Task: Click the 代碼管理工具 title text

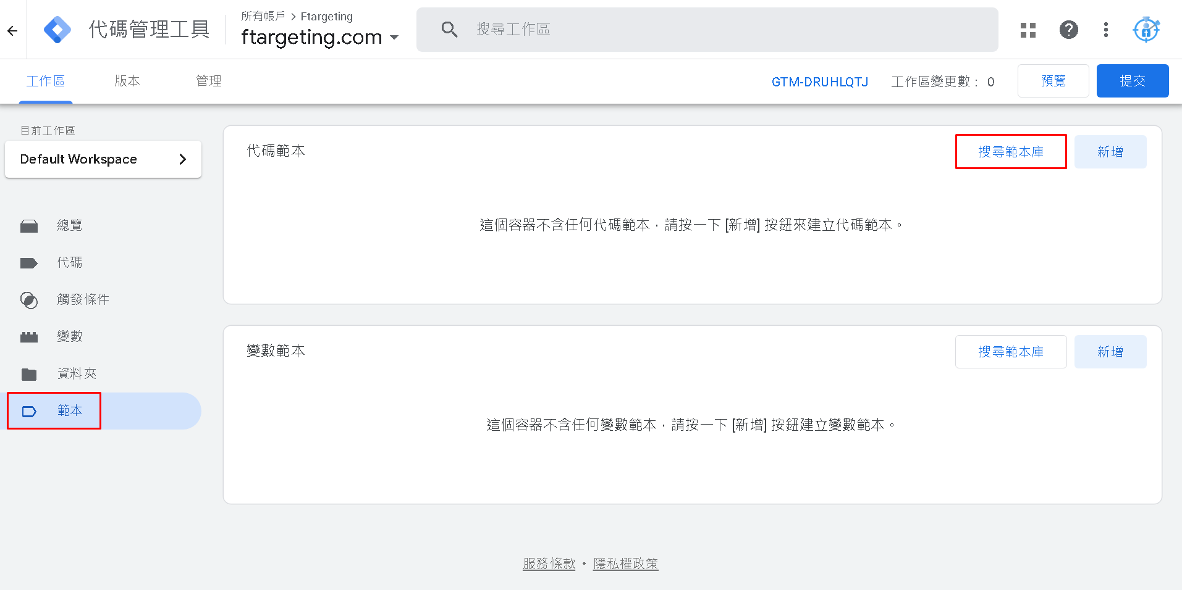Action: click(149, 30)
